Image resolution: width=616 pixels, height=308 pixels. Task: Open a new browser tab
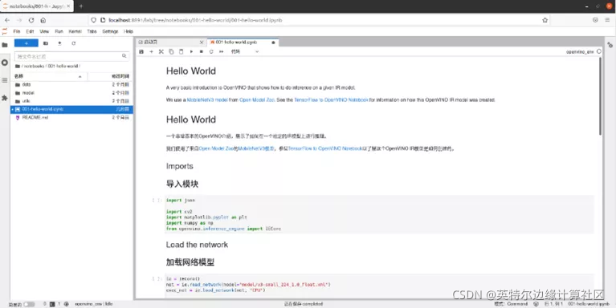pos(81,6)
